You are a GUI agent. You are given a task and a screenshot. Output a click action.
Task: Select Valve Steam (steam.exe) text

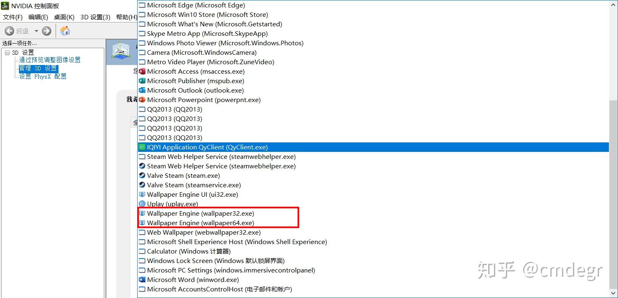pyautogui.click(x=183, y=176)
